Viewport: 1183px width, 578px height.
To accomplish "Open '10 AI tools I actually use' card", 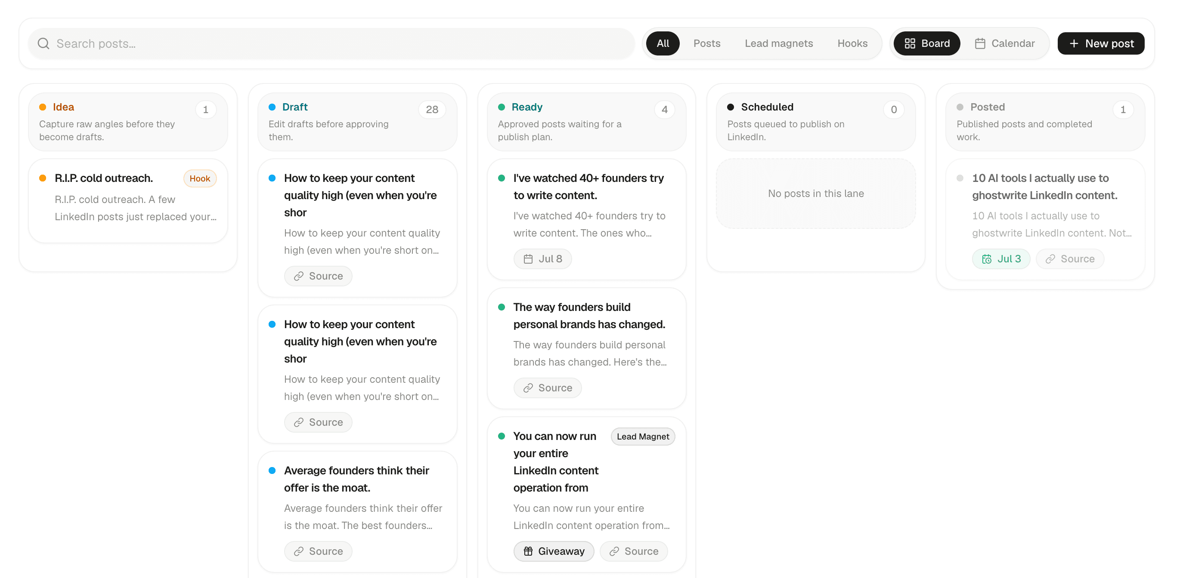I will (x=1045, y=219).
